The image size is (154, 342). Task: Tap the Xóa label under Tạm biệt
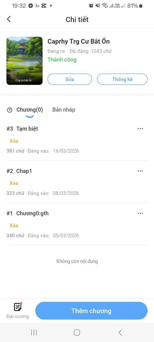click(x=14, y=141)
